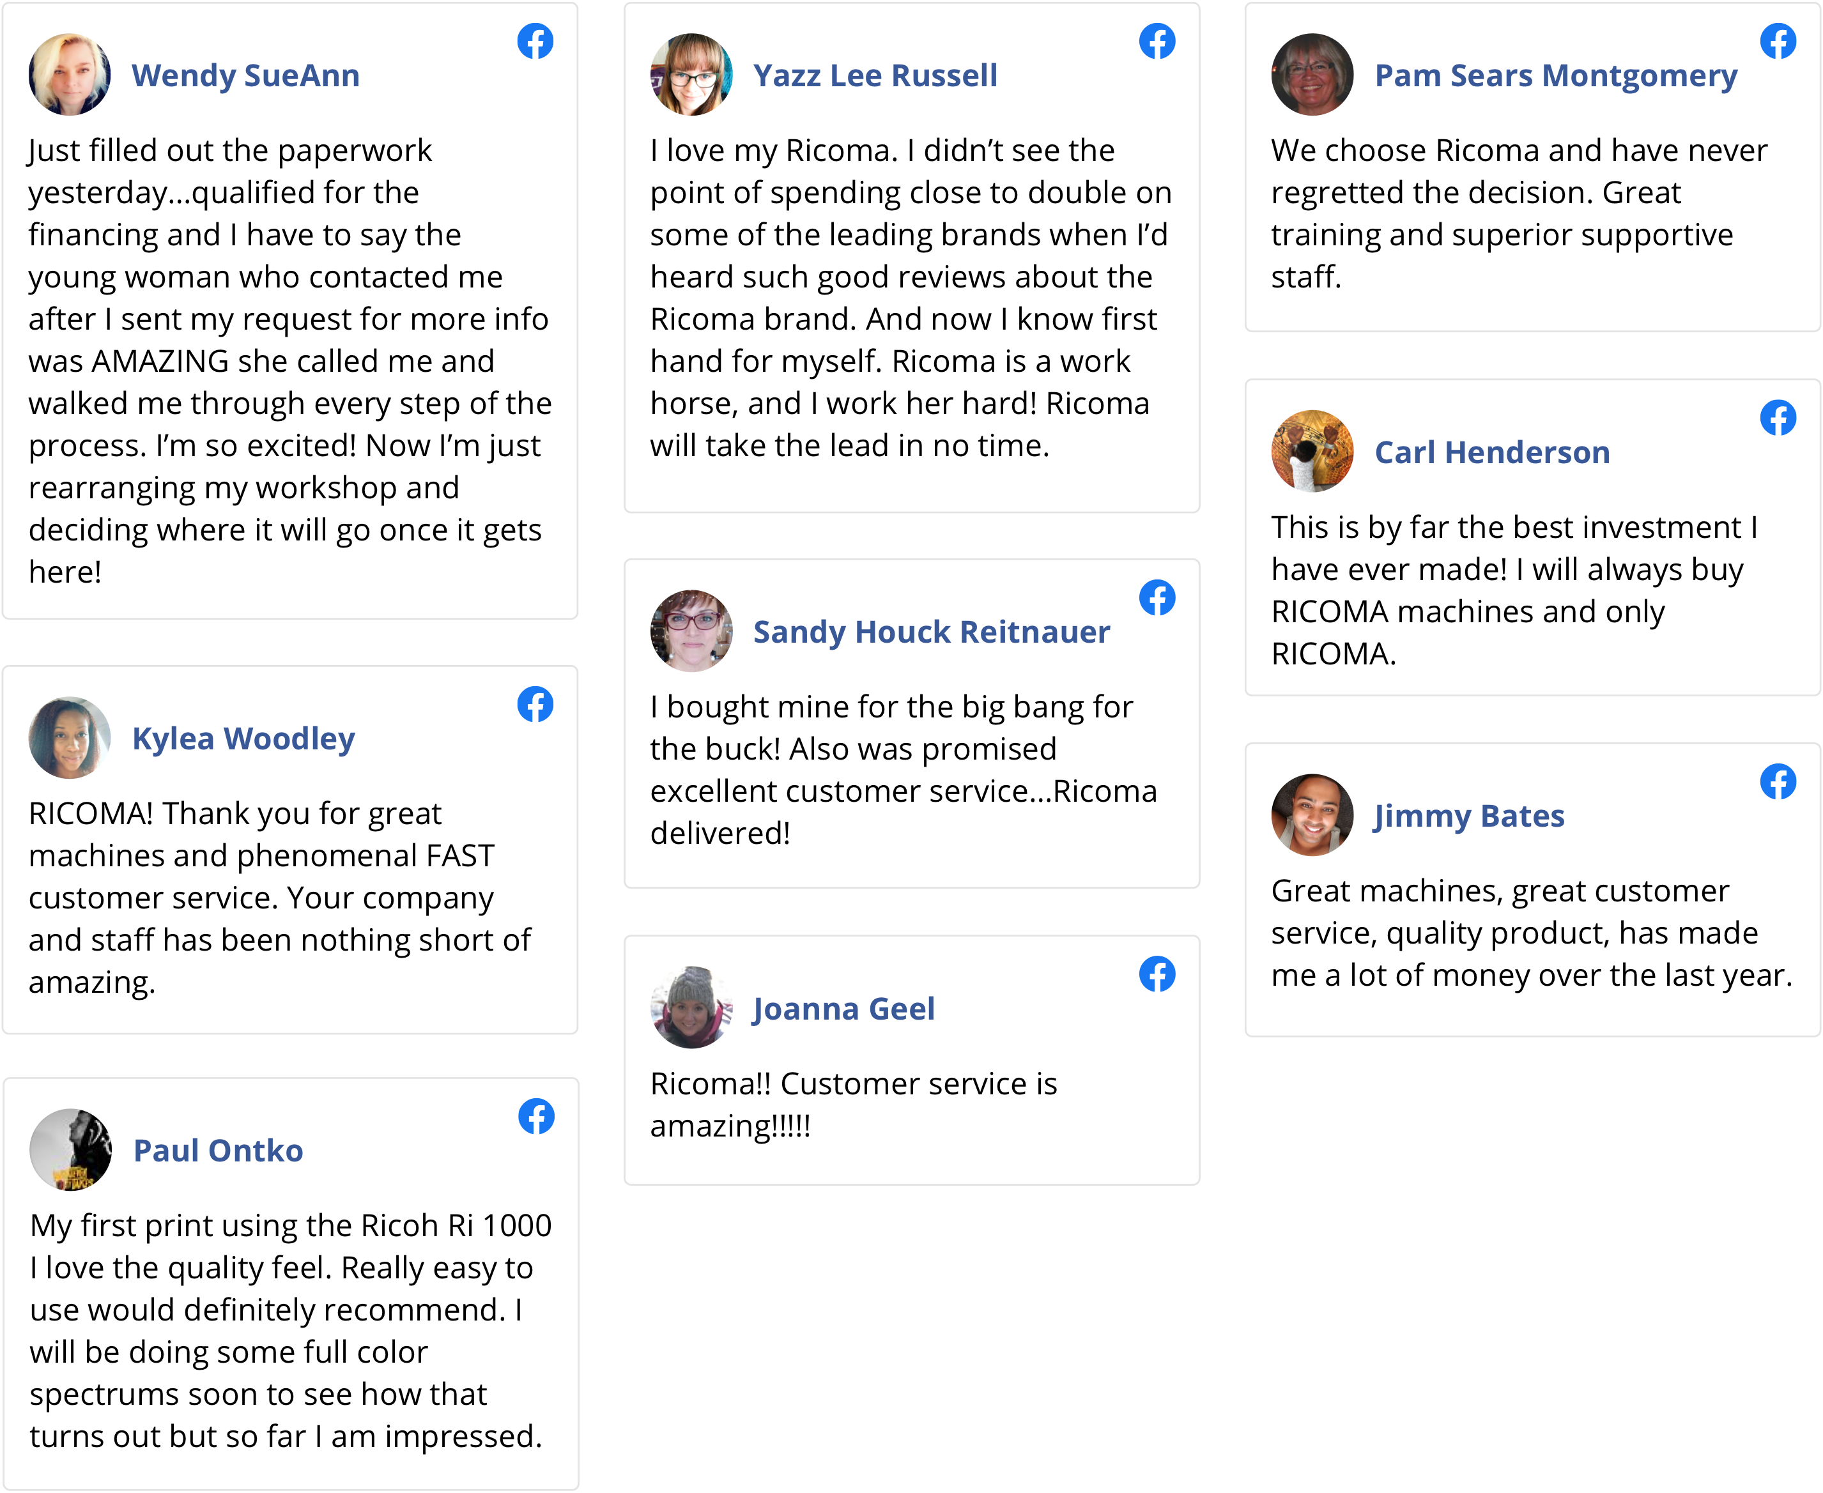This screenshot has height=1493, width=1823.
Task: Select Joanna Geel's avatar image
Action: click(691, 1008)
